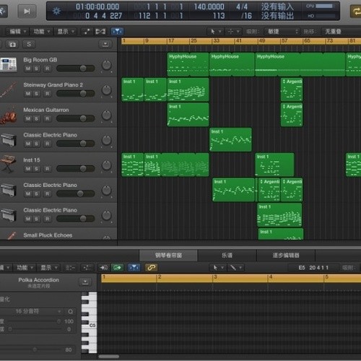
Task: Mute the Big Room GB track
Action: [28, 69]
